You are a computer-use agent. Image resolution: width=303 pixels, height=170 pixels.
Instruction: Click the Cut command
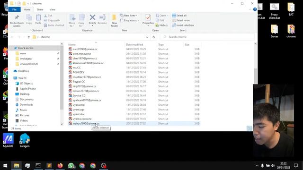(x=48, y=16)
